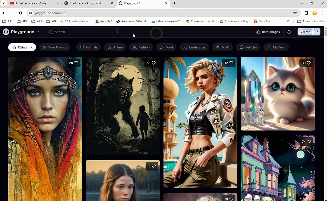Open the tab search dropdown
327x201 pixels.
point(4,3)
